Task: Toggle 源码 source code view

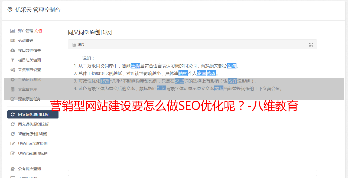Action: (x=78, y=44)
